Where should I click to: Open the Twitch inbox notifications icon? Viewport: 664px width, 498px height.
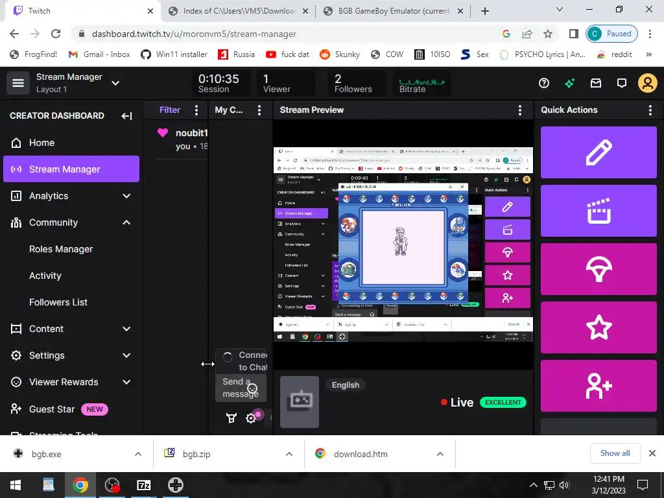click(x=596, y=83)
